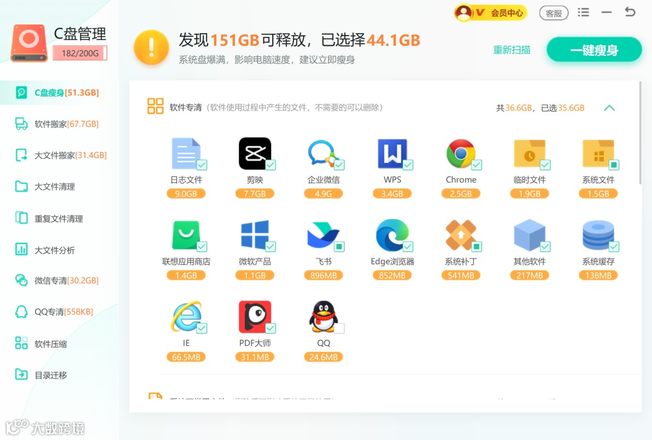Screen dimensions: 652x440
Task: Open the C盘瘦身 tab
Action: pyautogui.click(x=59, y=92)
